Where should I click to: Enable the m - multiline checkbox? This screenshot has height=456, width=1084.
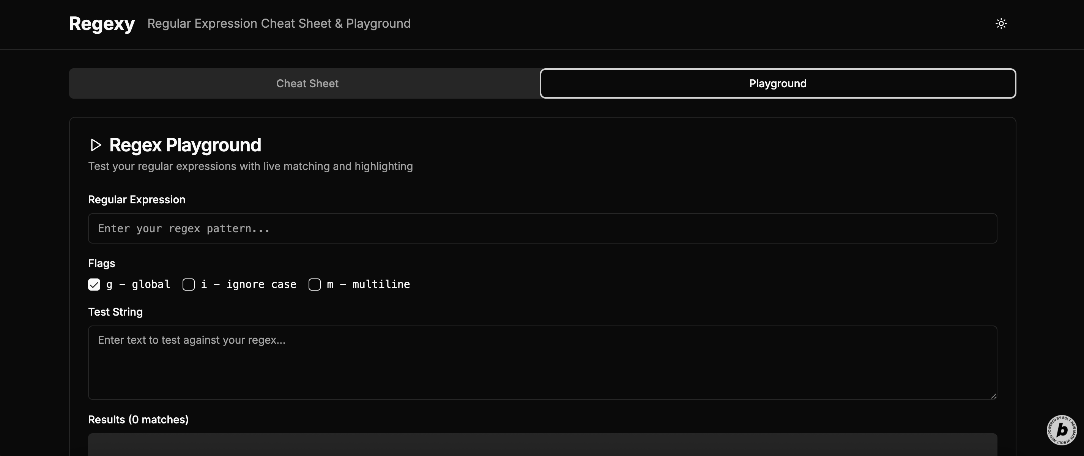(x=314, y=285)
